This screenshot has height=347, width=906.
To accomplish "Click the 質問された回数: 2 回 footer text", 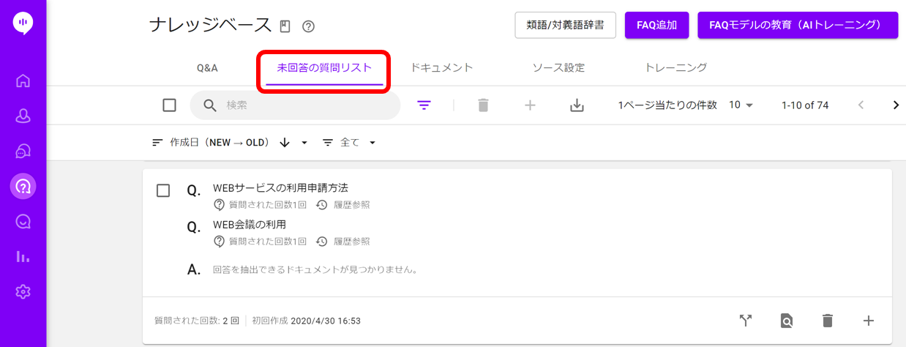I will [x=197, y=321].
